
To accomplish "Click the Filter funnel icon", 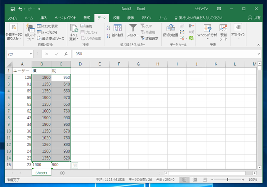I will (x=133, y=28).
